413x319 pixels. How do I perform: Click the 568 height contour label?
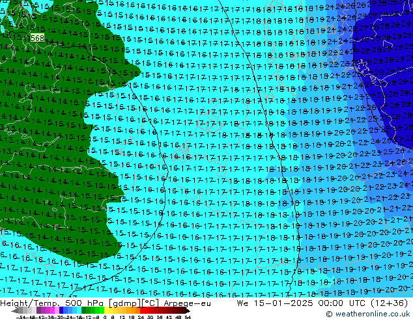click(37, 38)
